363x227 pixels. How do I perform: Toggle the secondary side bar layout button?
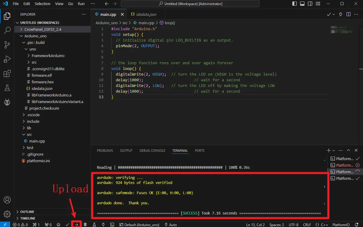(310, 4)
